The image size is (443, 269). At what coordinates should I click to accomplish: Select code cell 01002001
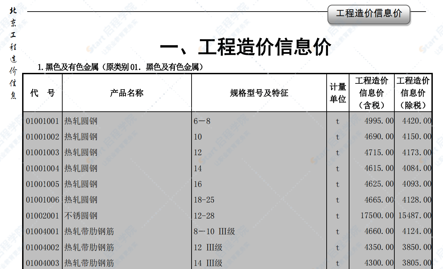43,216
